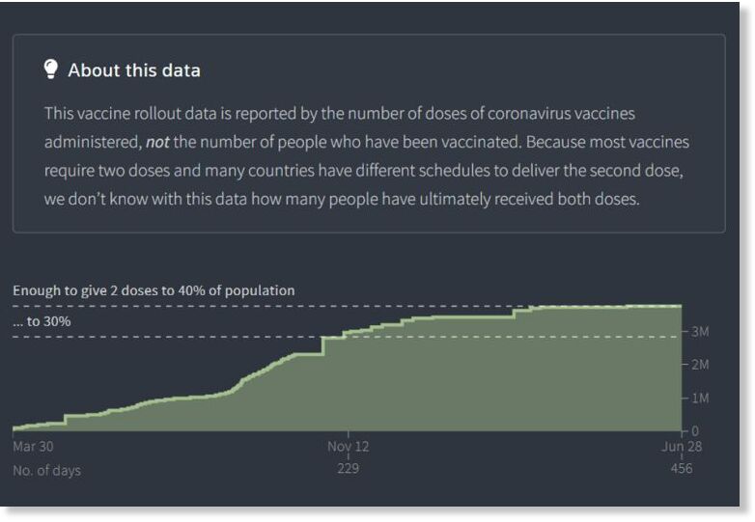Select the No. of days row label

(x=46, y=470)
